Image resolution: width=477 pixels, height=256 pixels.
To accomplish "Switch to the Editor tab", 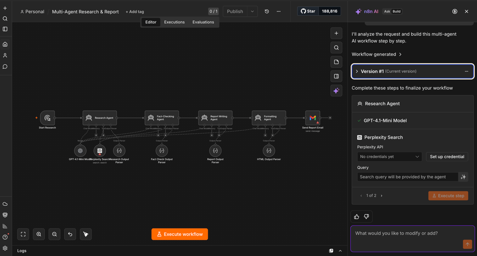I will [x=150, y=22].
